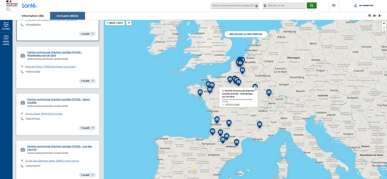Zoom in on the map
387x179 pixels.
tap(384, 23)
